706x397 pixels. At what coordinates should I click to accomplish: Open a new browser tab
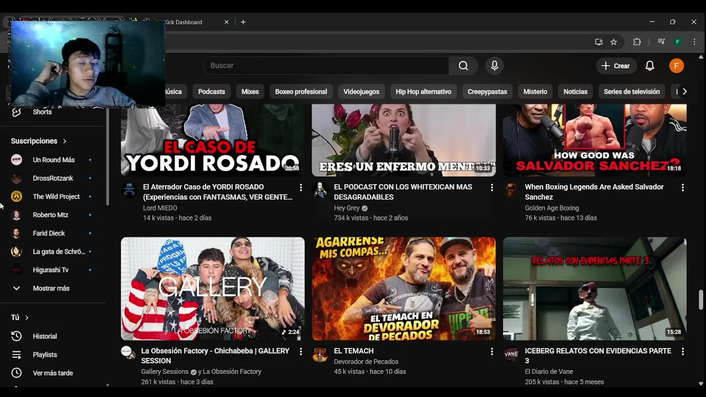pos(243,22)
